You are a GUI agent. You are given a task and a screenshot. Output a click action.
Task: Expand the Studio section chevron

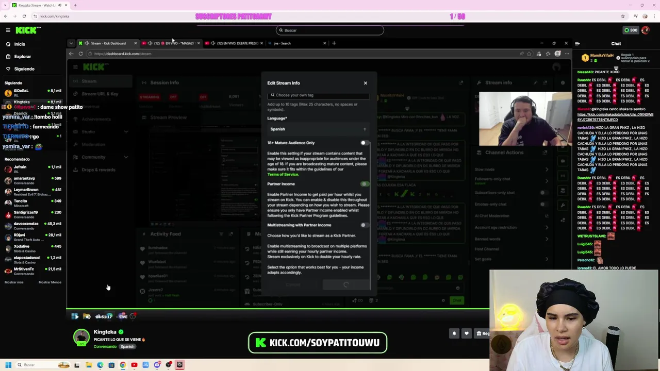(126, 132)
